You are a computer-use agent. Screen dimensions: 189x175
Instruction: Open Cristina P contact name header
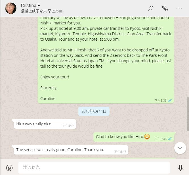click(30, 5)
